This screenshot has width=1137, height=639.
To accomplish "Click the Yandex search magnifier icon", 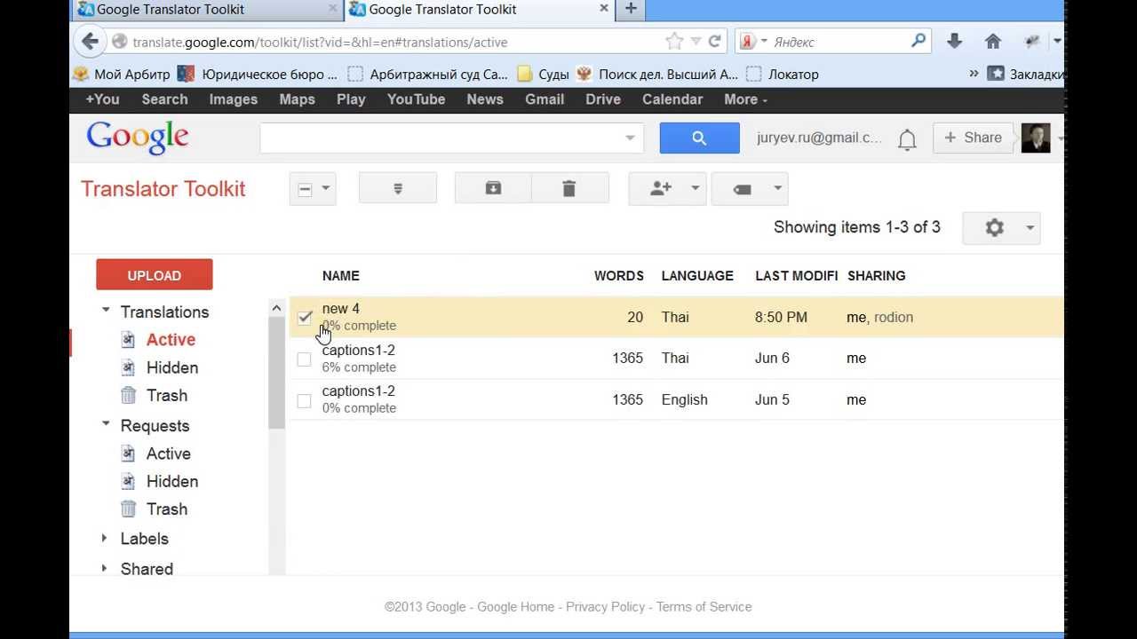I will (x=918, y=40).
